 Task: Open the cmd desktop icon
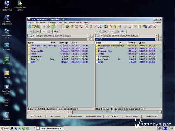coord(7,102)
